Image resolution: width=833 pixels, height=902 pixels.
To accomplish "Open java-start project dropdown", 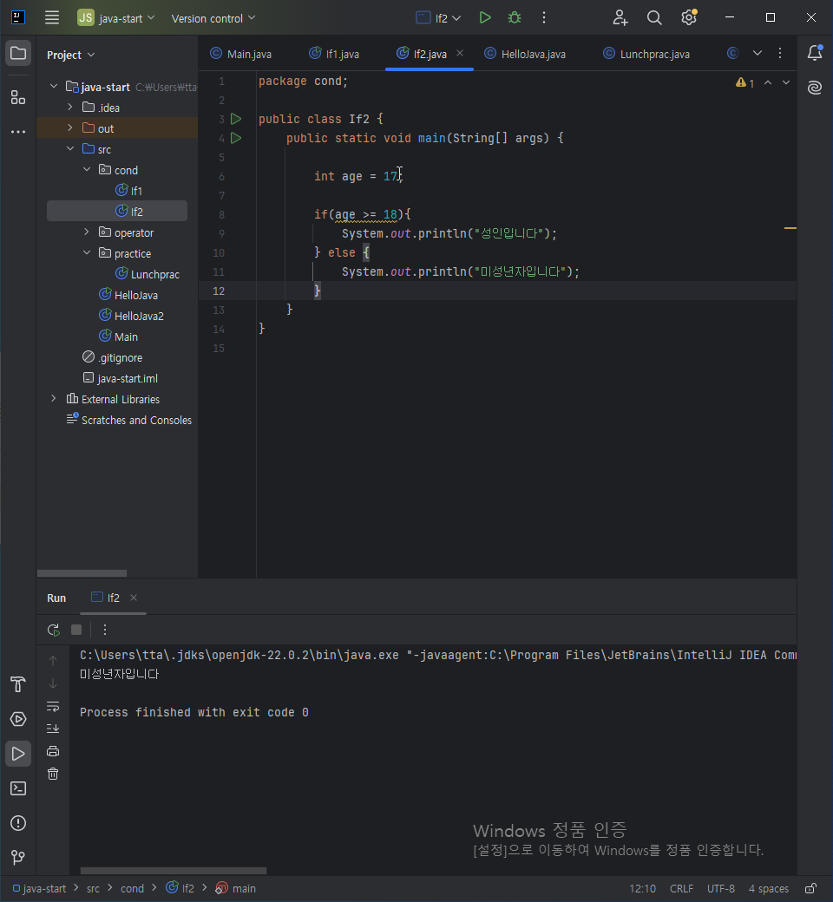I will pos(117,18).
